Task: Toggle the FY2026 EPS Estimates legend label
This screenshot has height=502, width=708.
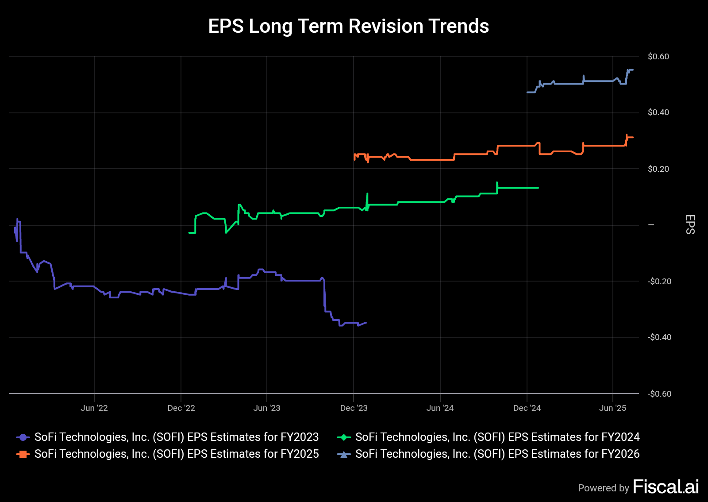Action: (x=497, y=454)
